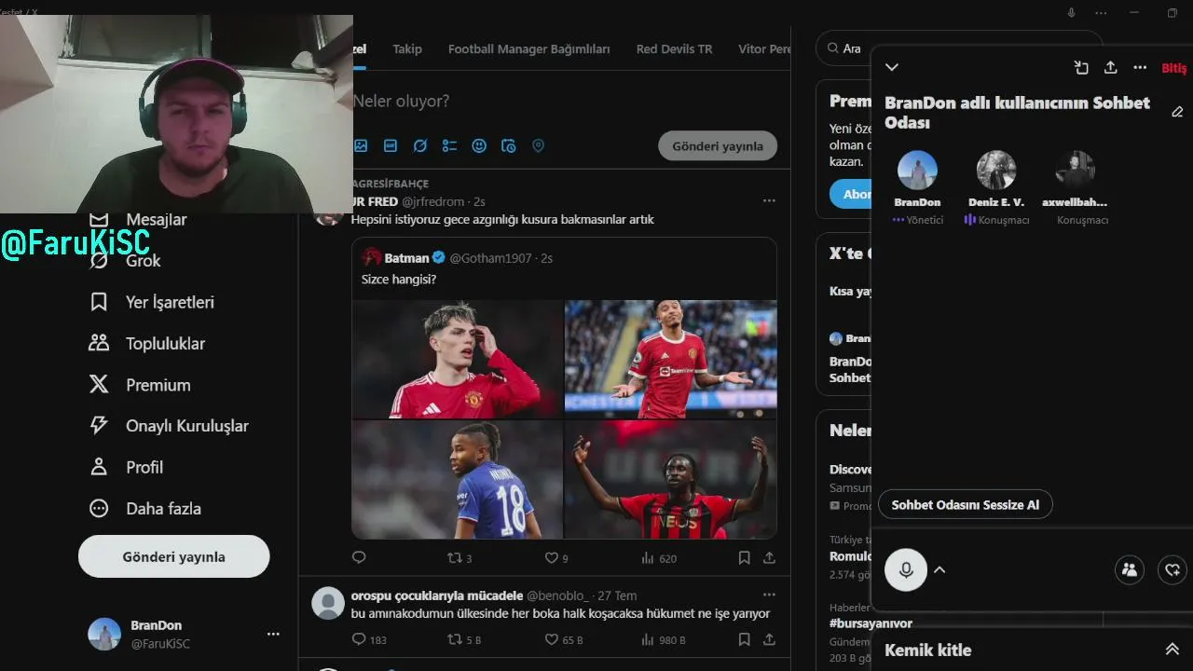
Task: Share the benoblo_ post
Action: click(x=769, y=639)
